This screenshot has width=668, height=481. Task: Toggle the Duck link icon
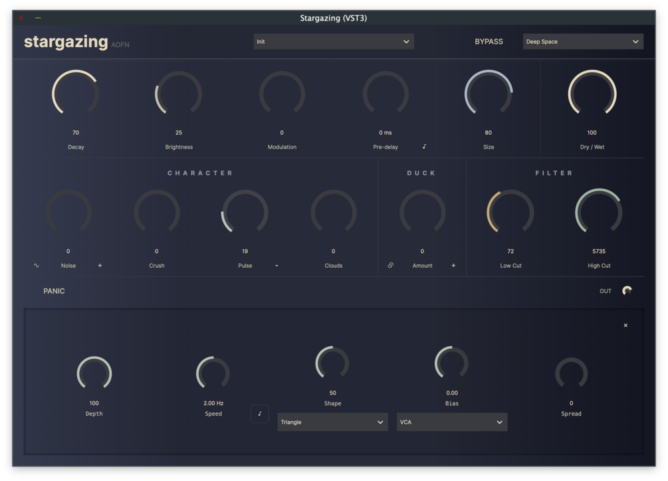(391, 265)
